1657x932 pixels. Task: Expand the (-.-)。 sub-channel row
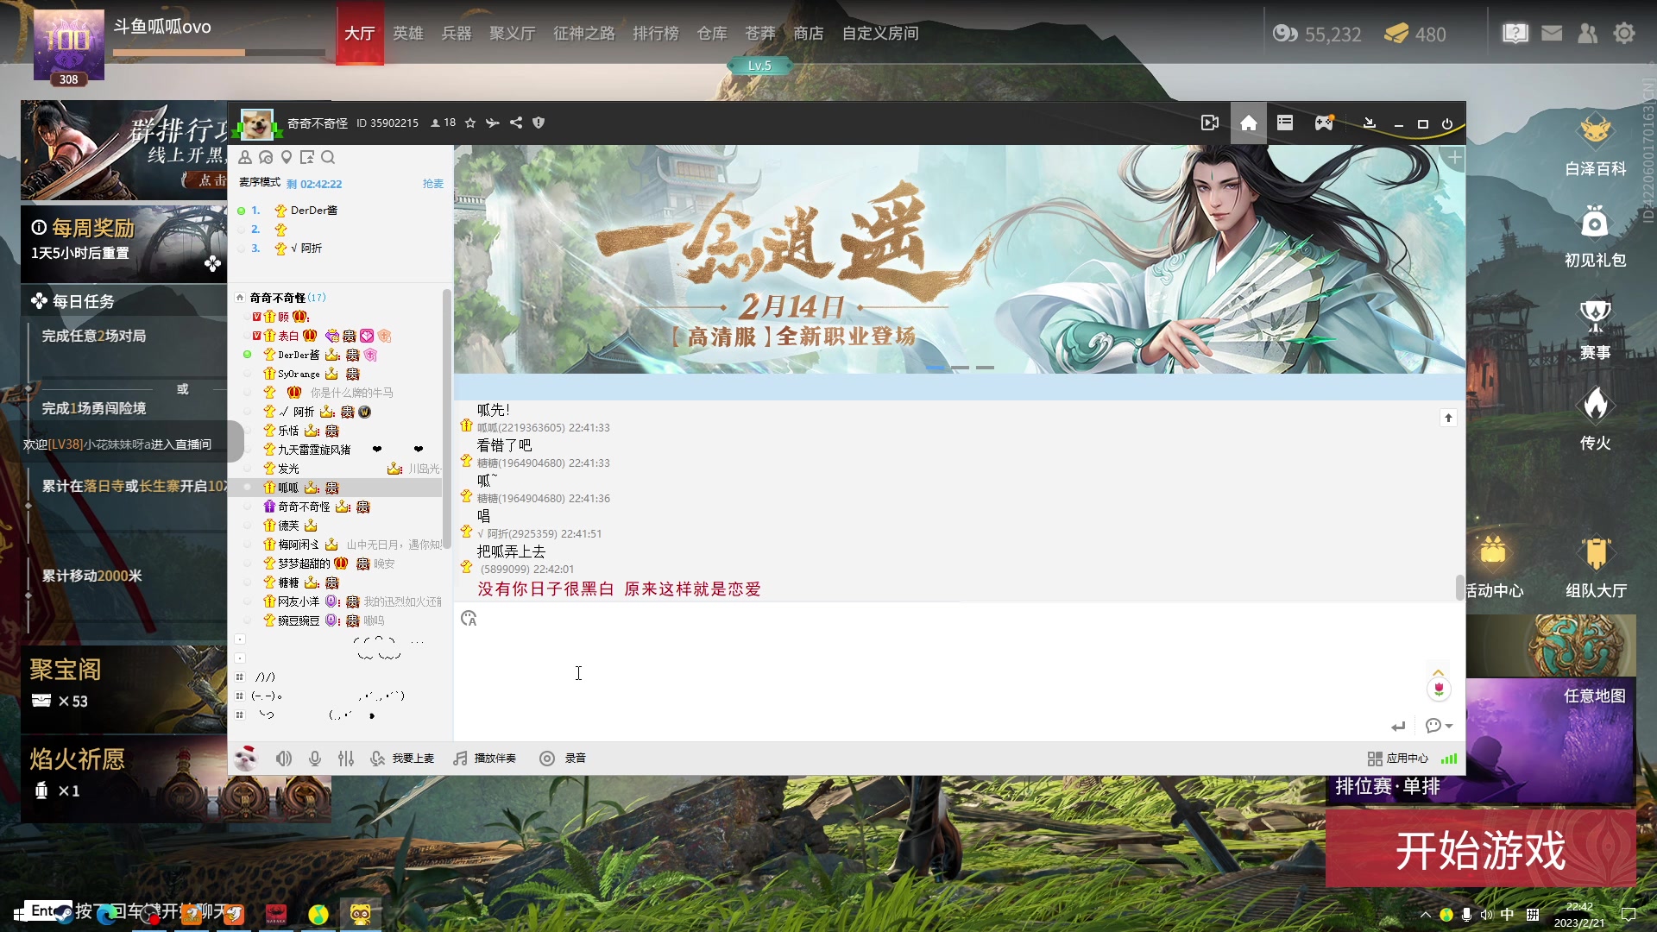click(x=240, y=696)
